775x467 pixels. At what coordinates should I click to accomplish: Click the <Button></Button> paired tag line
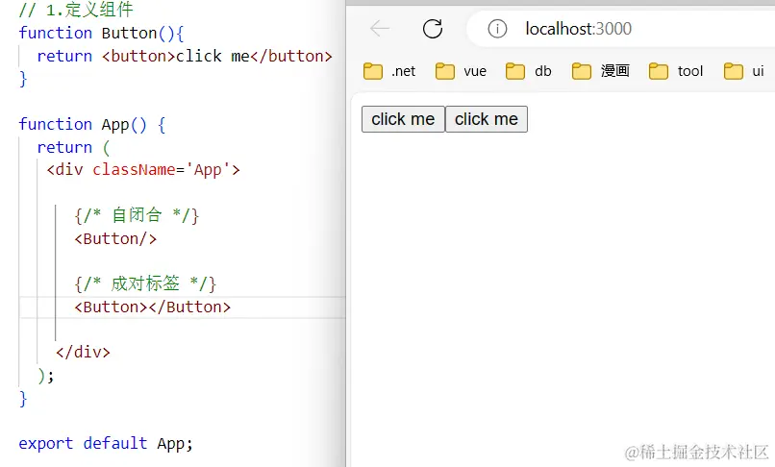152,307
